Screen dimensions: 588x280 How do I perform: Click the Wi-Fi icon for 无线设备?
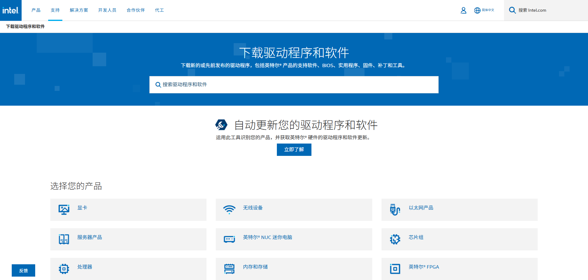(229, 209)
